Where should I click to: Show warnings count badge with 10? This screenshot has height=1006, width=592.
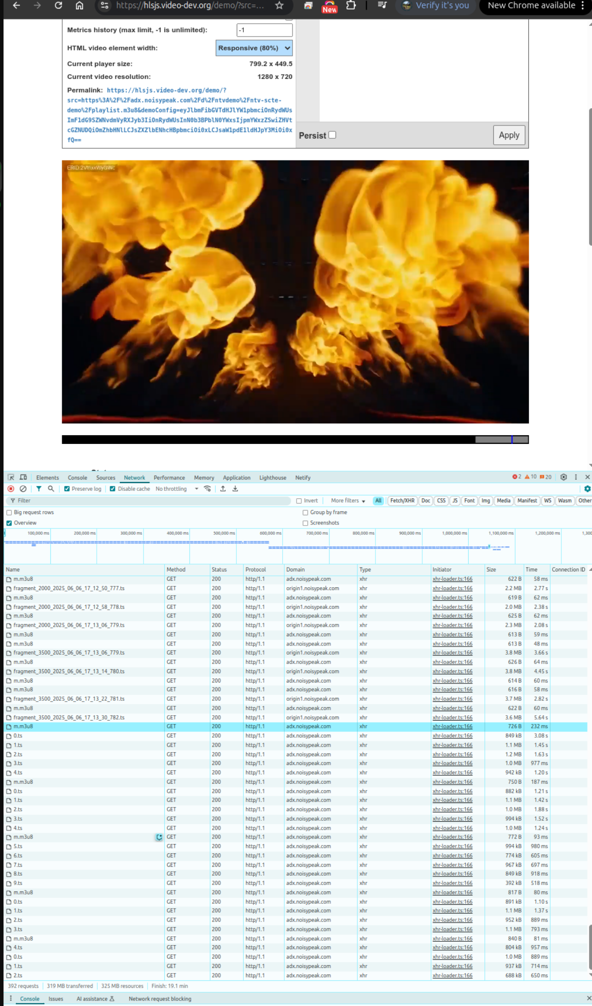click(x=531, y=477)
